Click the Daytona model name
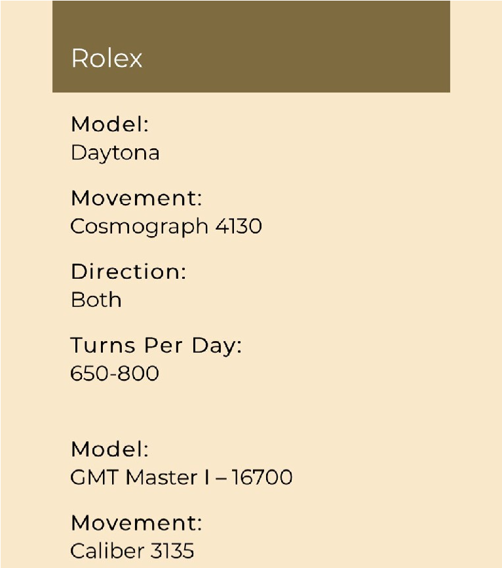Viewport: 502px width, 568px height. [x=115, y=153]
